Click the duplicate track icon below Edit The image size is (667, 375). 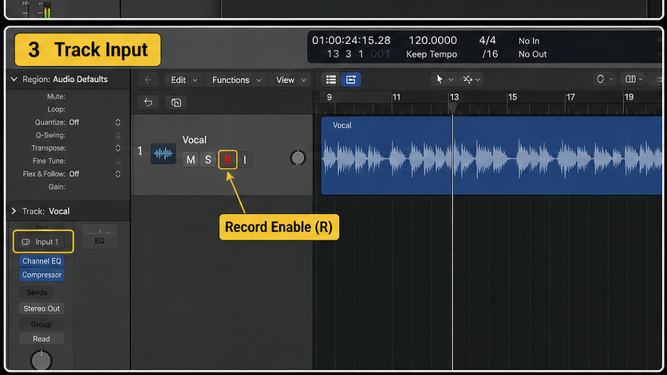[176, 102]
